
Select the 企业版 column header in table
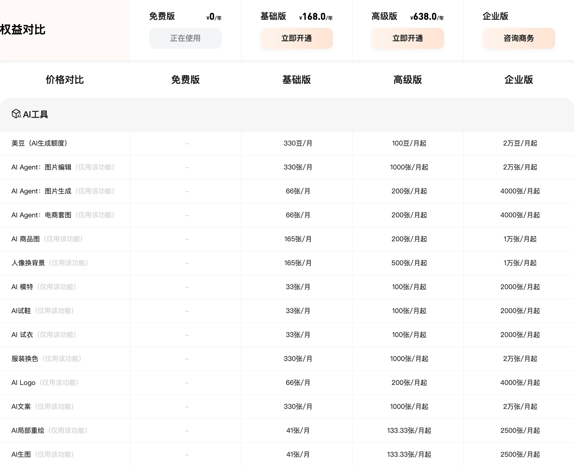pyautogui.click(x=518, y=79)
